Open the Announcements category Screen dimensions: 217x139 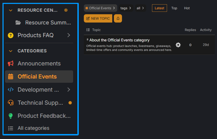(39, 64)
